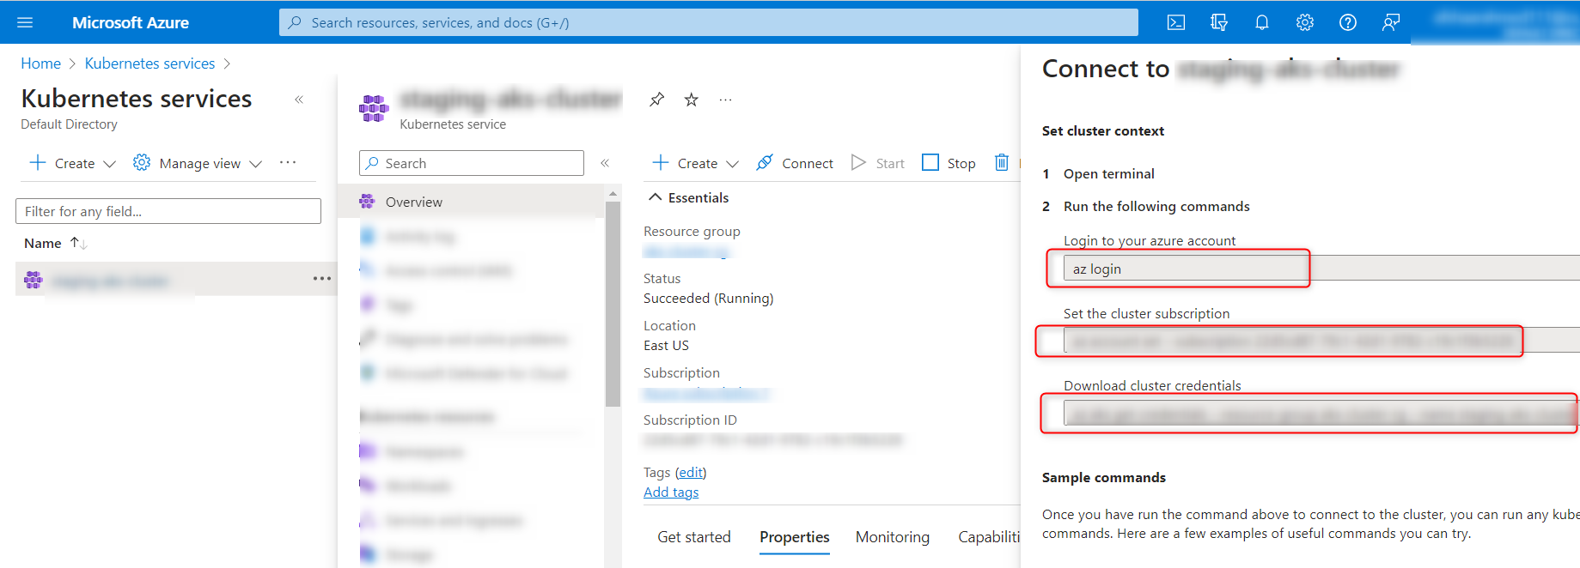This screenshot has height=568, width=1580.
Task: Click the delete trash can icon
Action: (x=1001, y=162)
